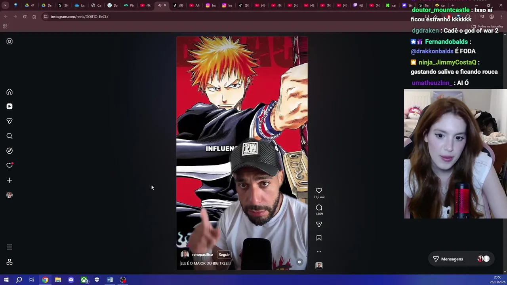Click chat username ninja_JimmyCostaQ
This screenshot has width=507, height=285.
(x=447, y=62)
